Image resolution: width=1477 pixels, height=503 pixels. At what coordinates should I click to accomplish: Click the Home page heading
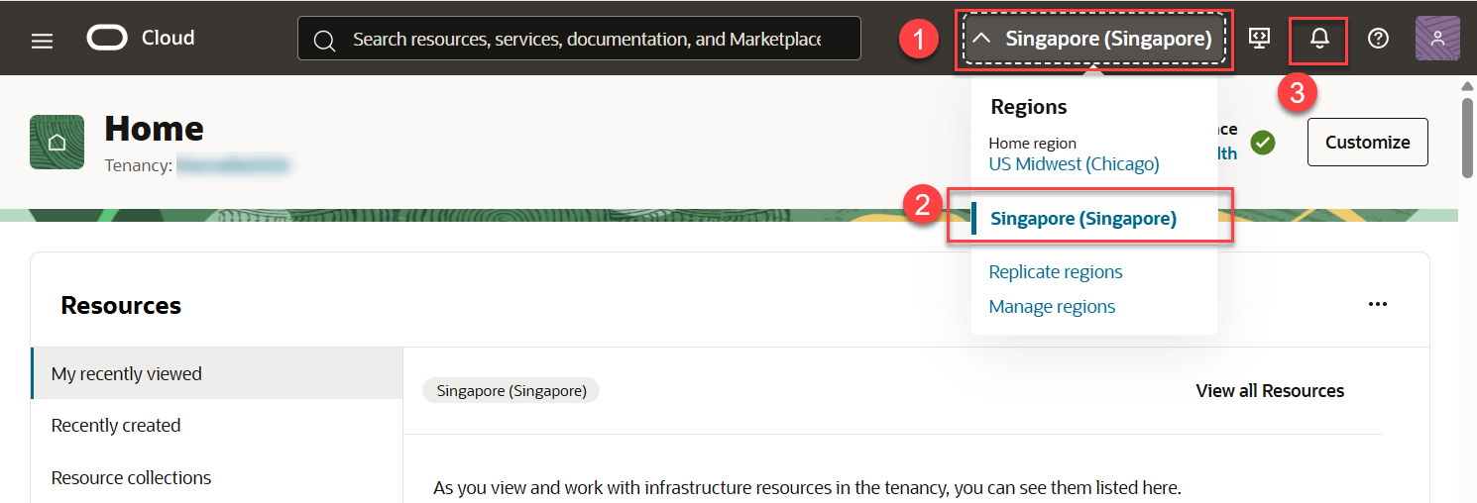click(154, 129)
